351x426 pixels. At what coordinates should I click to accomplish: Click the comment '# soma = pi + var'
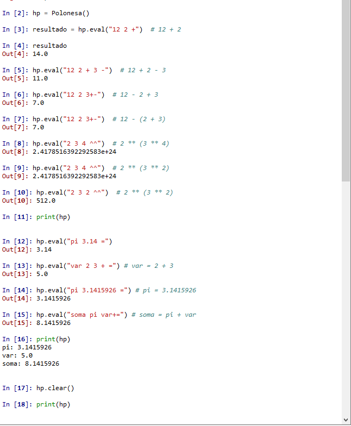pyautogui.click(x=164, y=315)
